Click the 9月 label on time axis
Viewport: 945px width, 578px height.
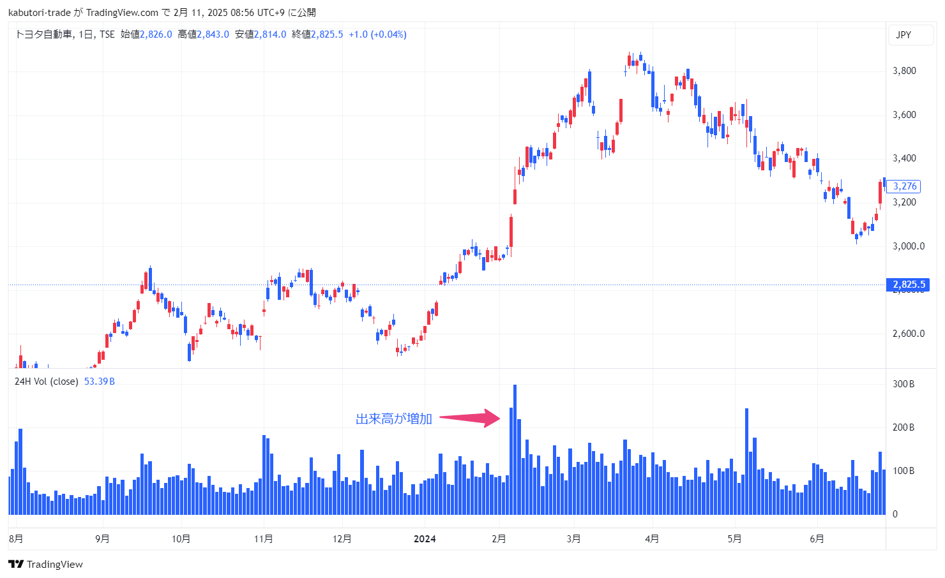(x=102, y=539)
